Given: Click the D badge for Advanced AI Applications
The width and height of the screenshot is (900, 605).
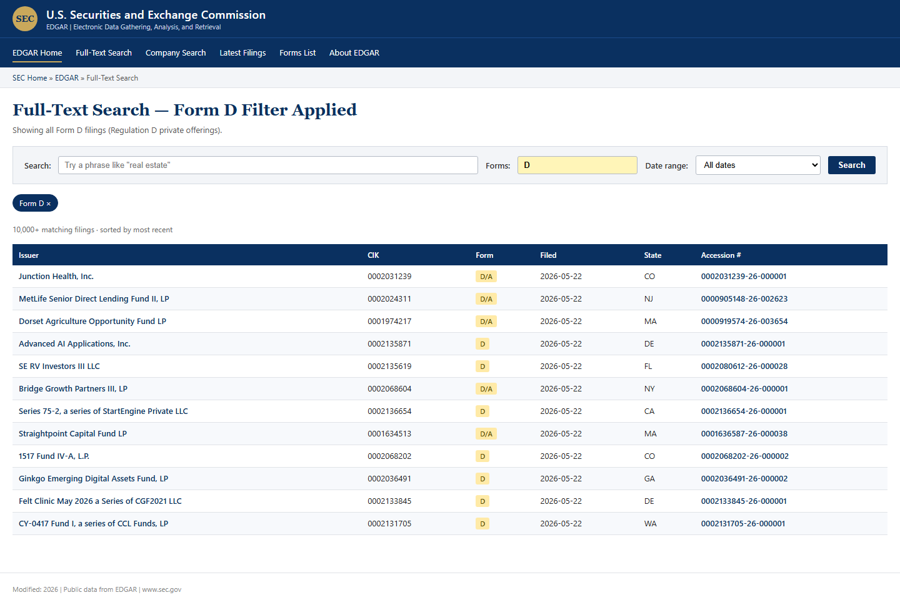Looking at the screenshot, I should point(482,344).
